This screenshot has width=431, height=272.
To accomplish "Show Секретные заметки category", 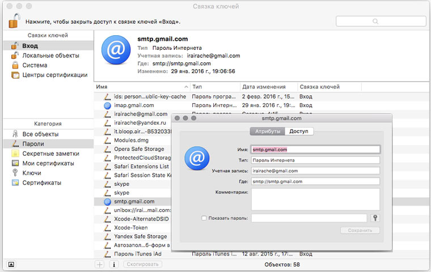I will [50, 154].
